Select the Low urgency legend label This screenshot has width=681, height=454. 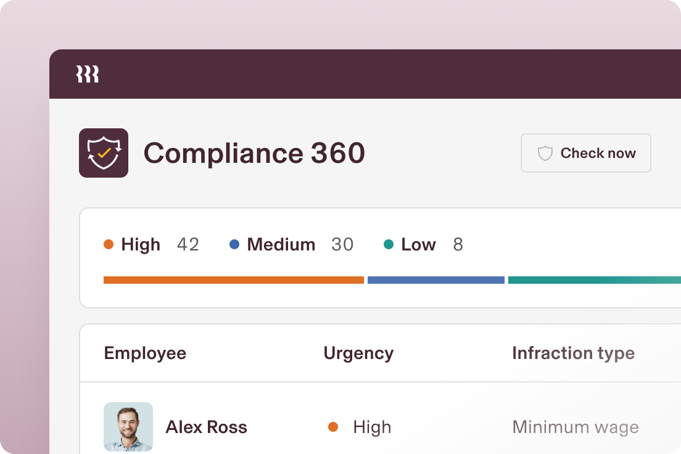point(418,245)
